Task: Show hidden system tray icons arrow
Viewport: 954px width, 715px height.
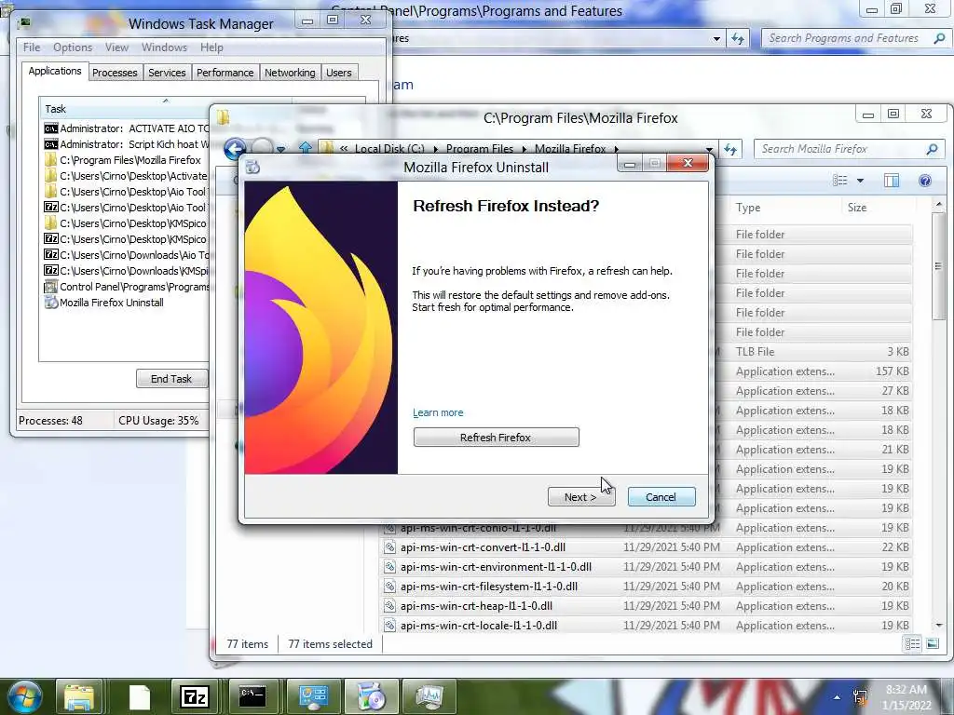Action: click(838, 697)
